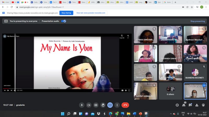Click the video progress bar

(67, 88)
